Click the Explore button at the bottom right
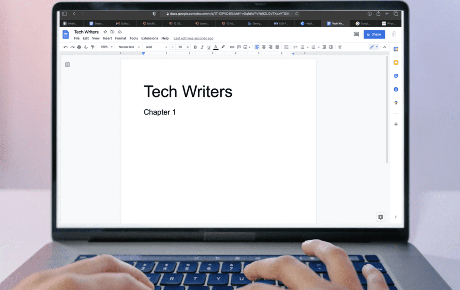 (x=381, y=217)
